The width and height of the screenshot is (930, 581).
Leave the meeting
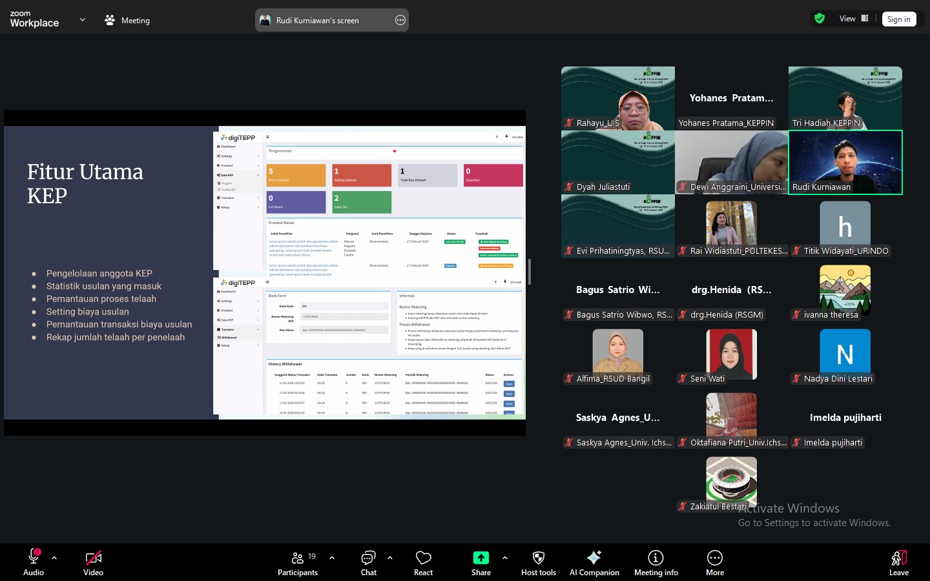(898, 562)
